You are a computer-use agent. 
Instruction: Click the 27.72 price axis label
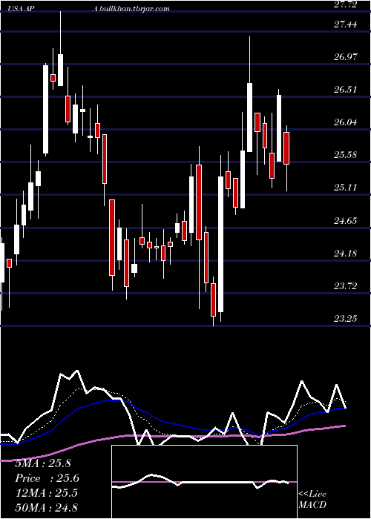click(346, 4)
